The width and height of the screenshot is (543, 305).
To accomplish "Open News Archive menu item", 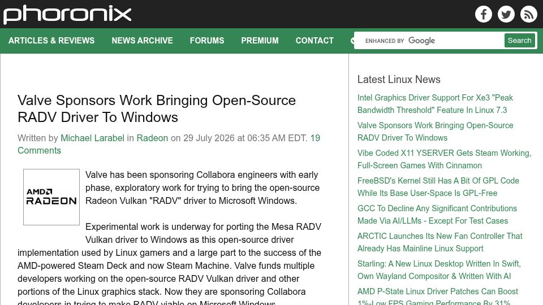I will click(142, 41).
